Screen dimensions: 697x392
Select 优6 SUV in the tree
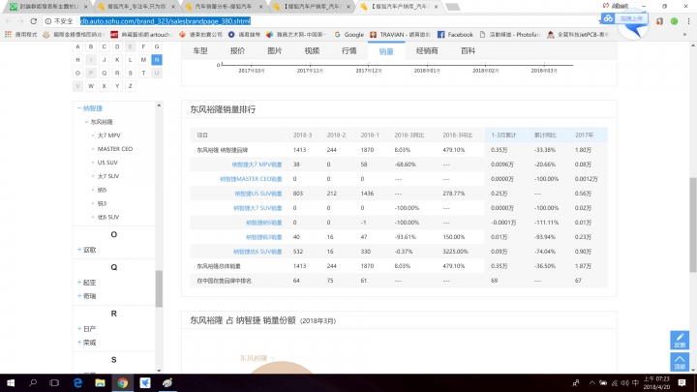pyautogui.click(x=108, y=217)
